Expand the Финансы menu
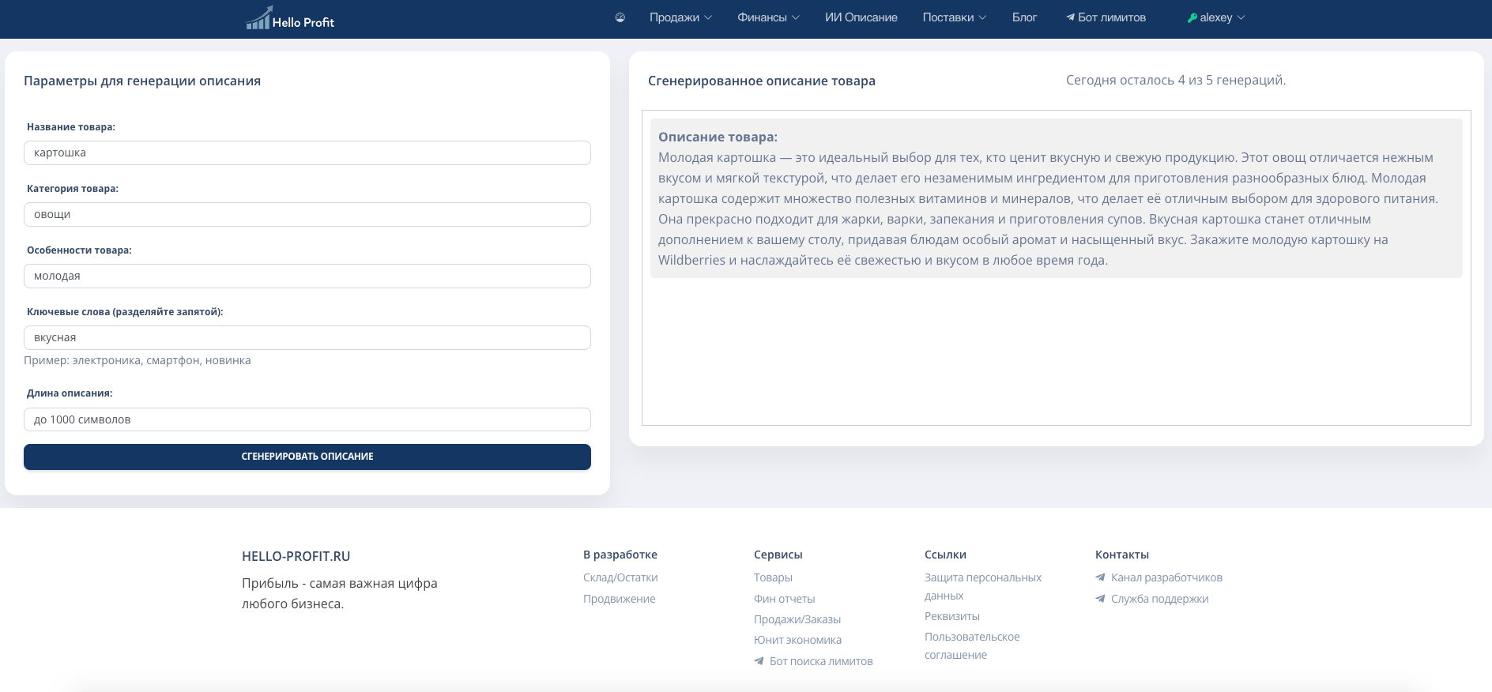 pyautogui.click(x=768, y=17)
